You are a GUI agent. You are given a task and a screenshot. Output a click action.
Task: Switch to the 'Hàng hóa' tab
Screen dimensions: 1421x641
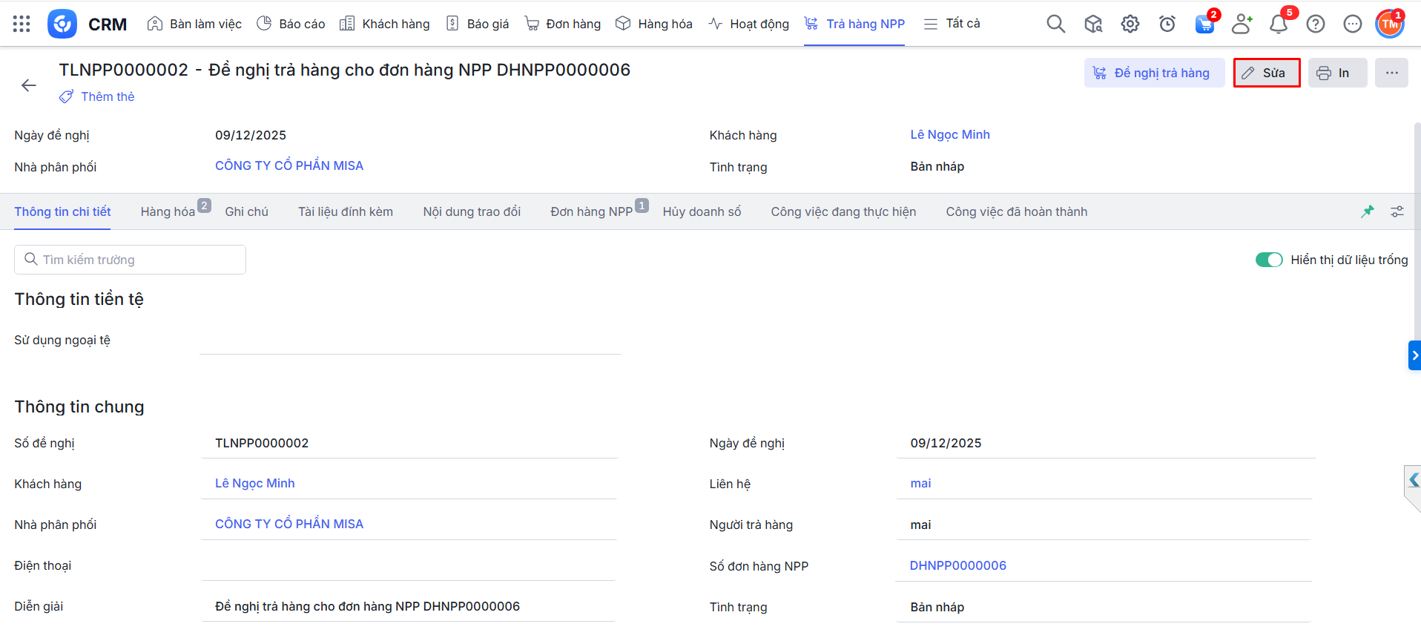(x=168, y=211)
